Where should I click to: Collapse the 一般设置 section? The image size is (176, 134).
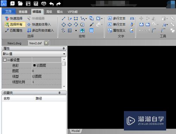click(5, 60)
